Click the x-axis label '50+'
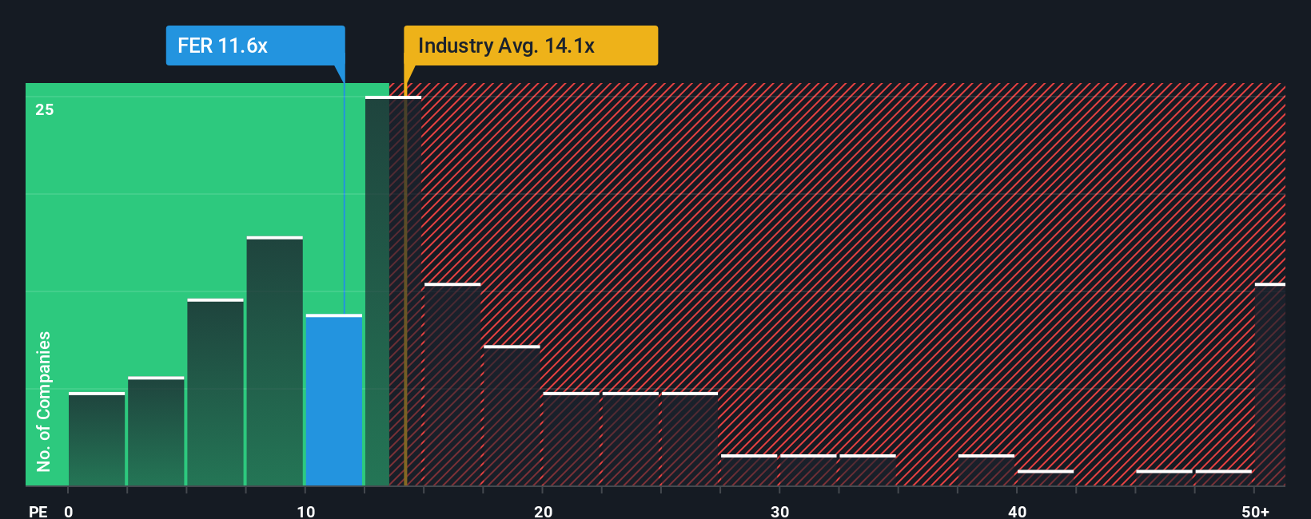Image resolution: width=1311 pixels, height=519 pixels. point(1255,511)
